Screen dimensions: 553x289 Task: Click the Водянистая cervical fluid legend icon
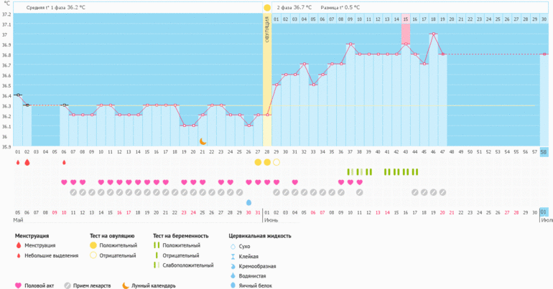233,275
